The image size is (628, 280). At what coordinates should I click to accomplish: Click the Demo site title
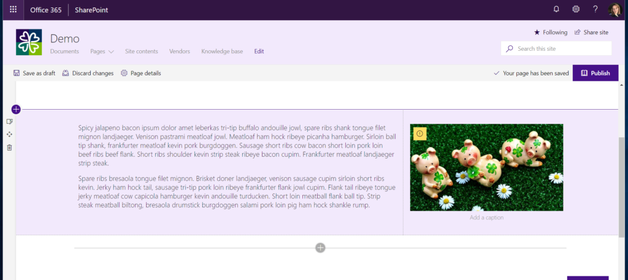coord(65,39)
